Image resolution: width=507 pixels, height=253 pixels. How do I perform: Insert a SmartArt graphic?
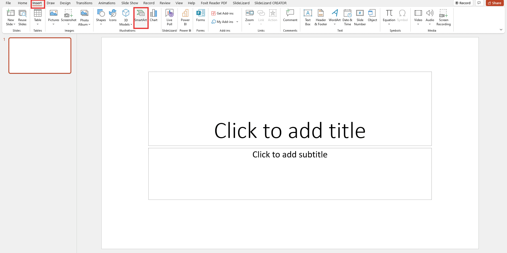tap(141, 17)
